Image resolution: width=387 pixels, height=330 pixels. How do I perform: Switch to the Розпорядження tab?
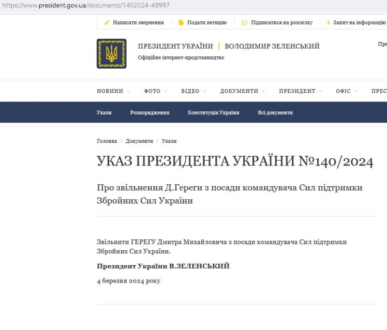coord(149,113)
